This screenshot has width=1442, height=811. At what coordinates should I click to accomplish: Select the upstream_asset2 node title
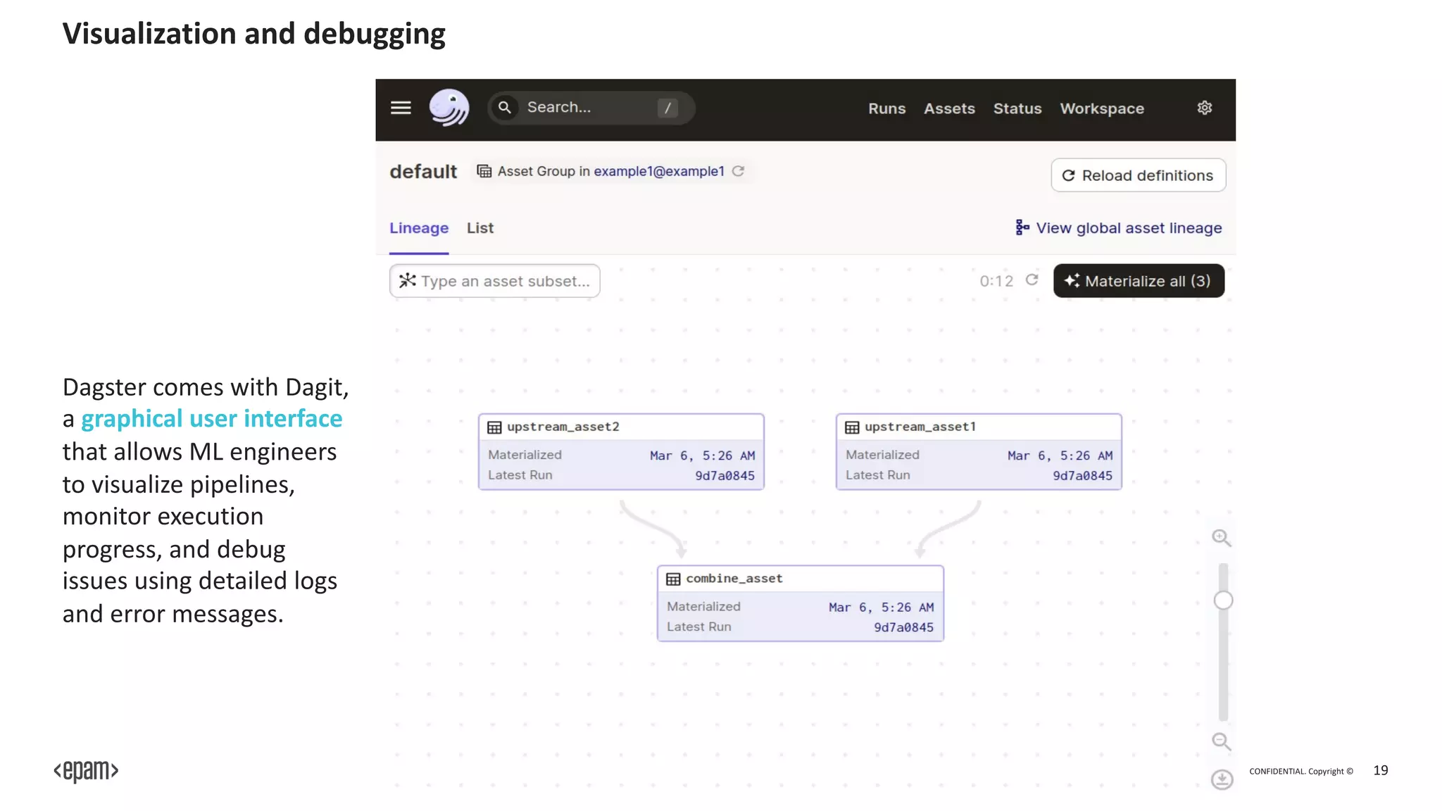(563, 427)
